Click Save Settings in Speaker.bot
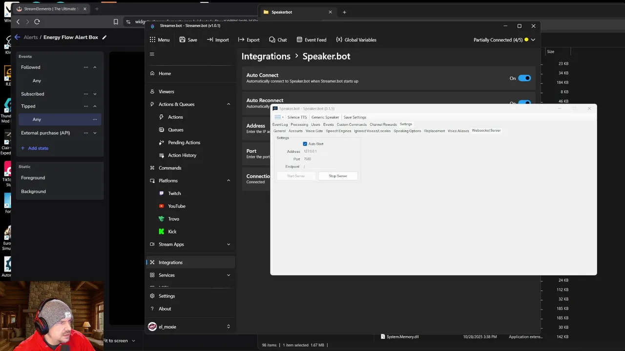The width and height of the screenshot is (625, 351). (x=355, y=117)
